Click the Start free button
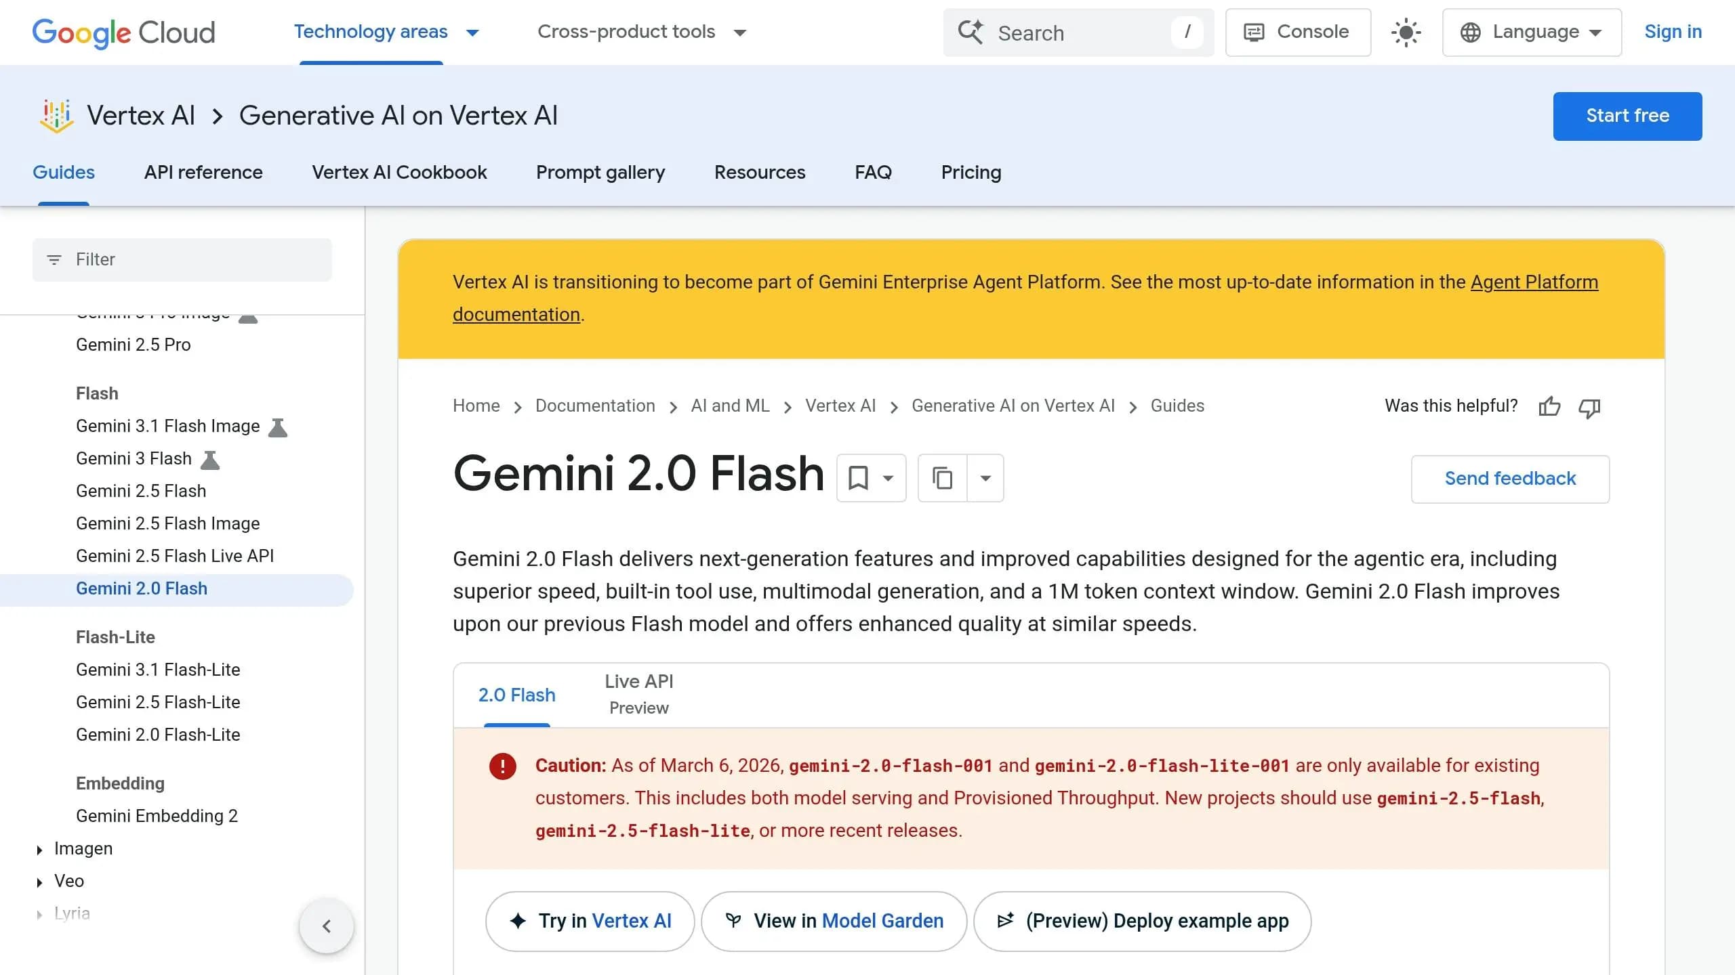Image resolution: width=1735 pixels, height=975 pixels. [x=1627, y=116]
